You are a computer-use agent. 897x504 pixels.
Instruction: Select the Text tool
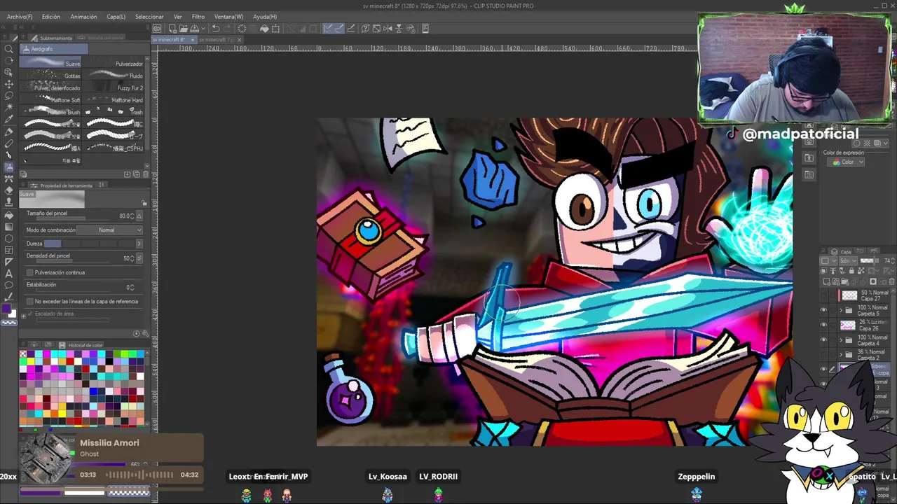pyautogui.click(x=9, y=273)
